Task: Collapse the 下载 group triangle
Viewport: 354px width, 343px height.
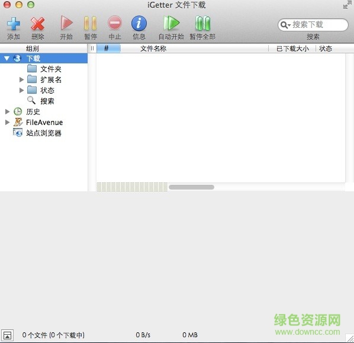Action: [x=7, y=59]
